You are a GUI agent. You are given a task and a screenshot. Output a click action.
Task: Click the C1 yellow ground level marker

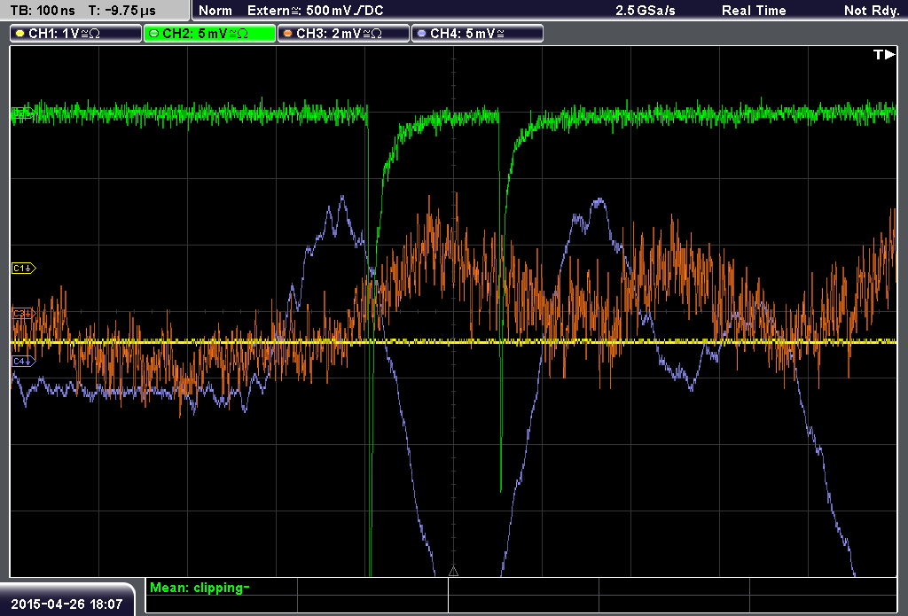pyautogui.click(x=24, y=268)
